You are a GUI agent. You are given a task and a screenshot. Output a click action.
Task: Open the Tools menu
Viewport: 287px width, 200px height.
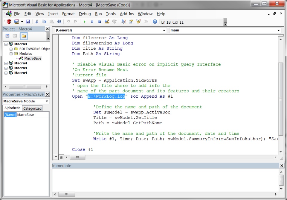(111, 14)
